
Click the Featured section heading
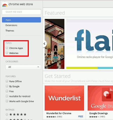click(55, 13)
